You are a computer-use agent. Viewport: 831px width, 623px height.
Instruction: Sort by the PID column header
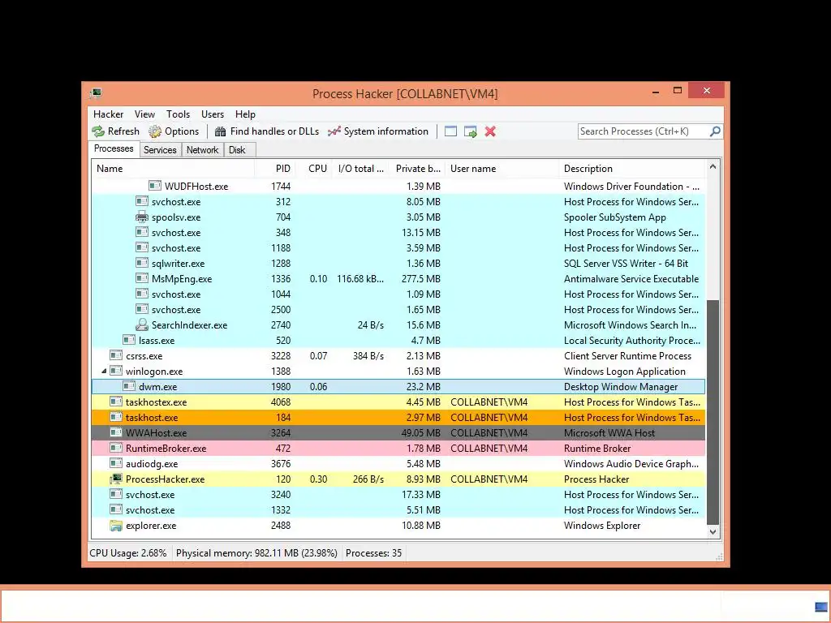(x=274, y=169)
